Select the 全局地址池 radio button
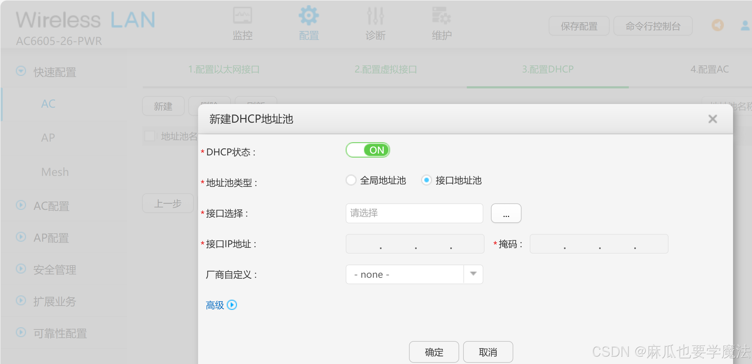 [351, 180]
